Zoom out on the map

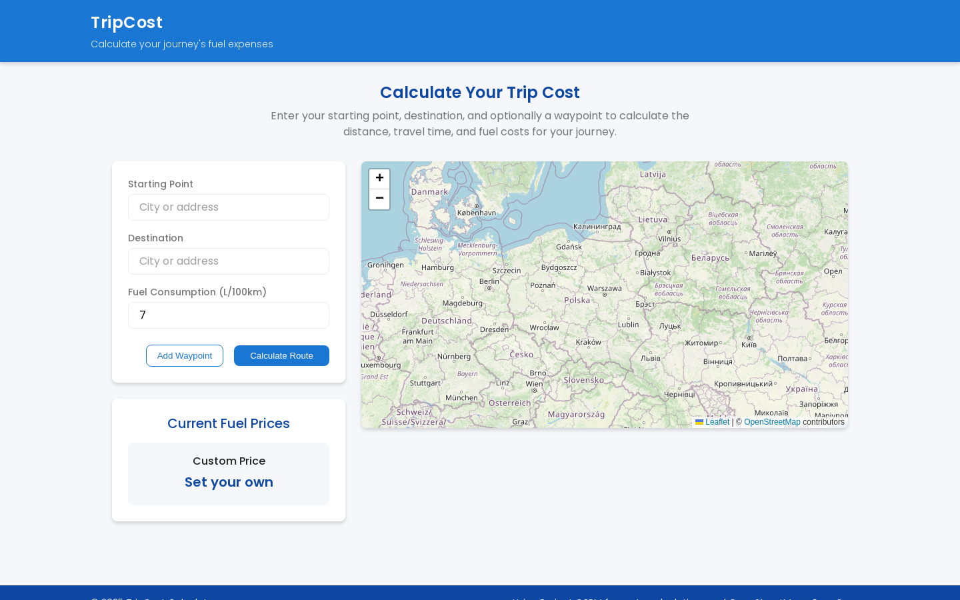coord(379,199)
